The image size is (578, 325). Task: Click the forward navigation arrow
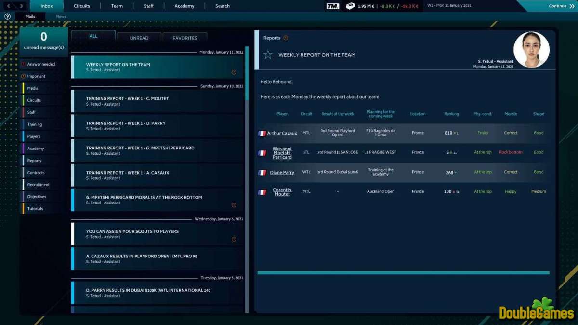pyautogui.click(x=20, y=6)
